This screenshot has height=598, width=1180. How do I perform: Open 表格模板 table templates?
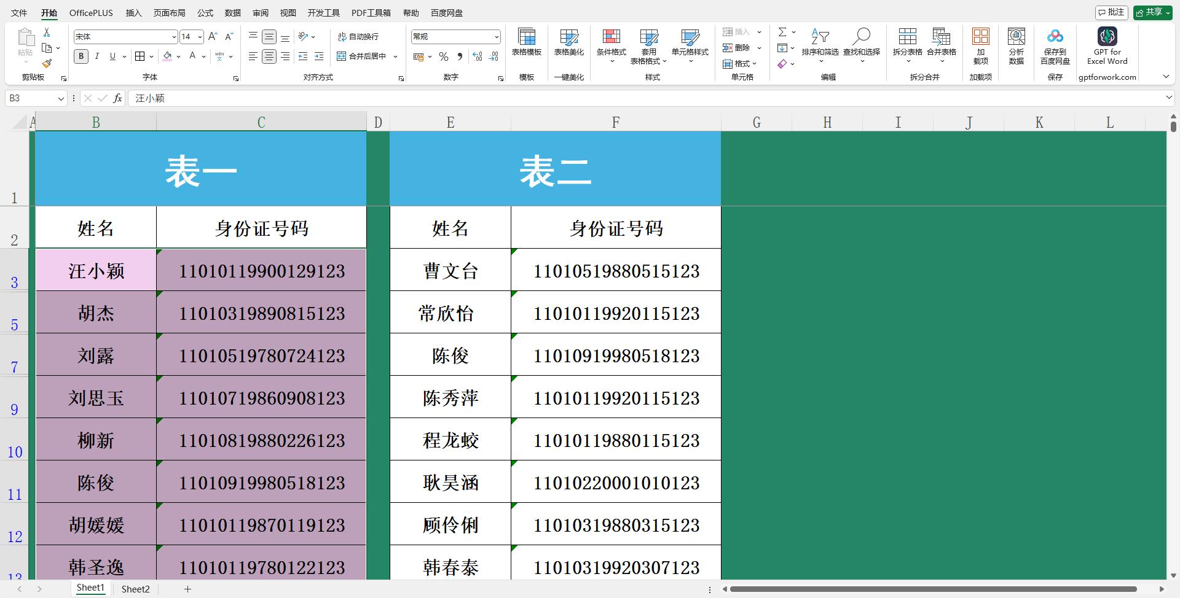527,43
